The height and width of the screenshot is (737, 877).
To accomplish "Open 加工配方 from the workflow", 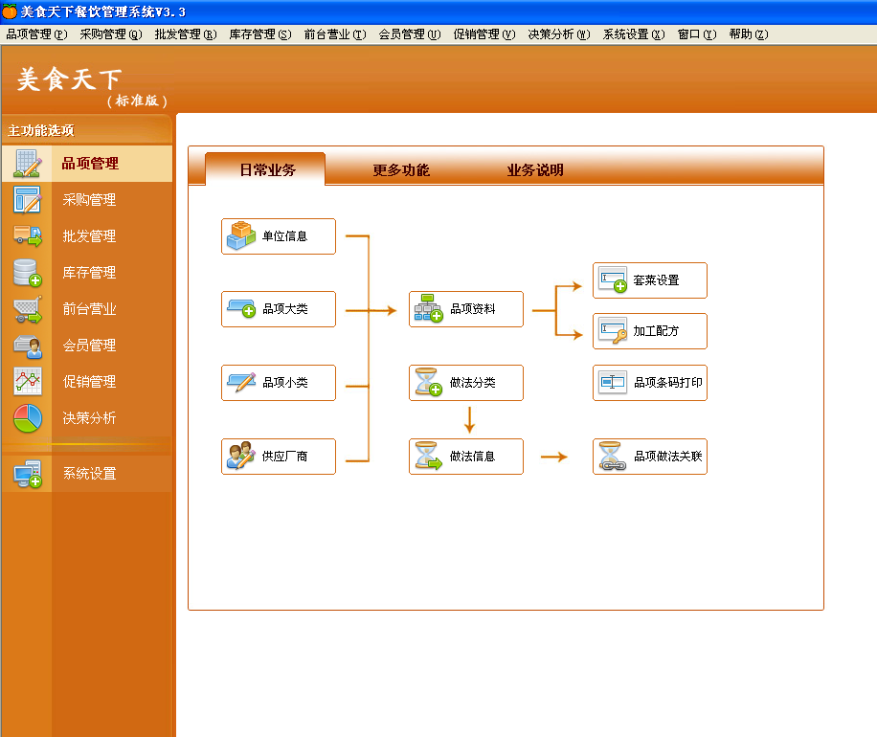I will pos(650,331).
